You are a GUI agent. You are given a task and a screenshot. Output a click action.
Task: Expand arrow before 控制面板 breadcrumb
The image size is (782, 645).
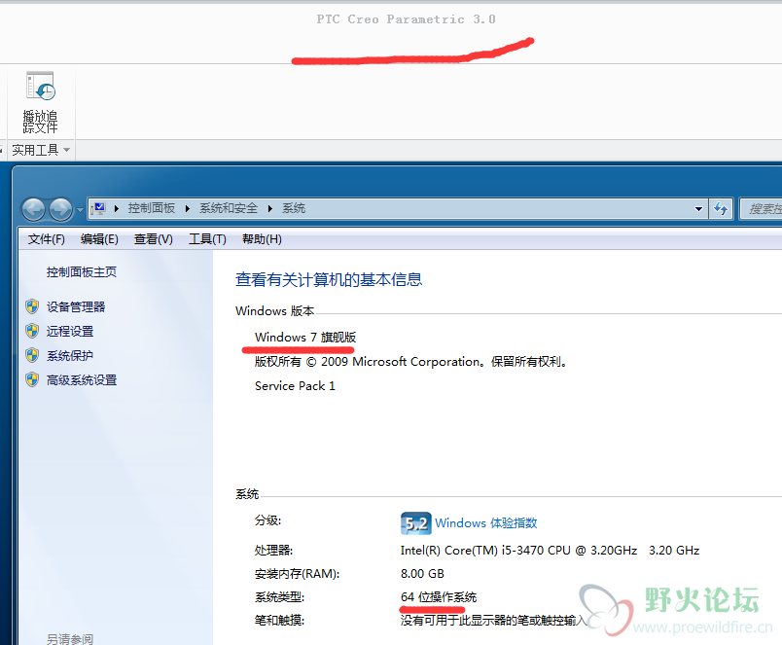[117, 208]
